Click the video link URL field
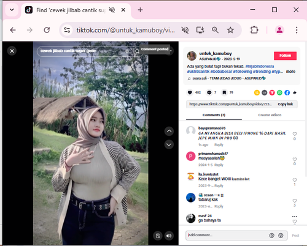307x246 pixels. [230, 104]
